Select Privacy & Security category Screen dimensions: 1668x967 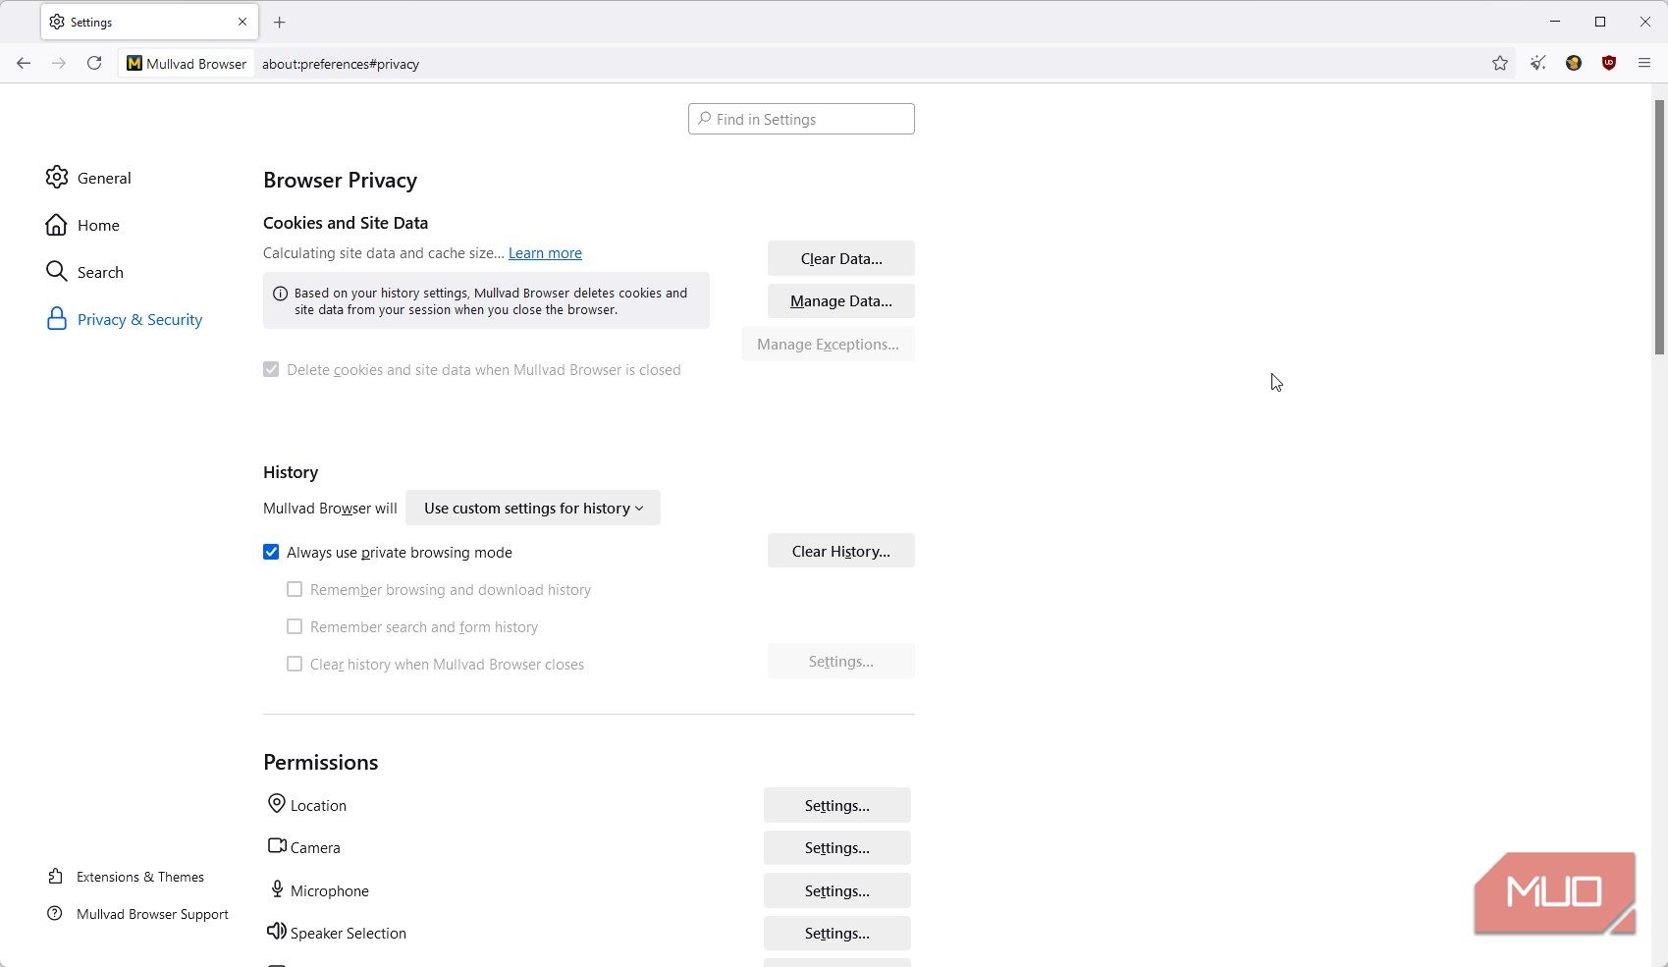coord(124,319)
